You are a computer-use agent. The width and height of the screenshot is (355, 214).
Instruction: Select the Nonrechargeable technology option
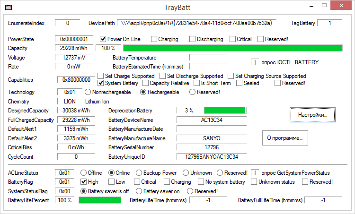point(88,92)
